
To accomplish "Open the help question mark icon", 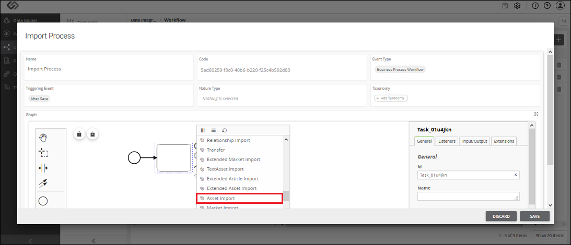I will pyautogui.click(x=547, y=5).
